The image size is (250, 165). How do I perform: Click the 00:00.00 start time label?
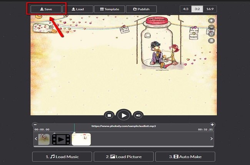[42, 130]
